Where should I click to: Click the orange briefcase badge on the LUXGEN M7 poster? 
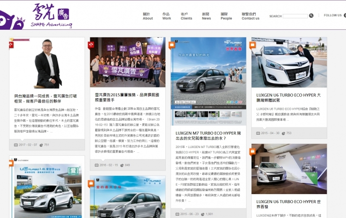[172, 45]
